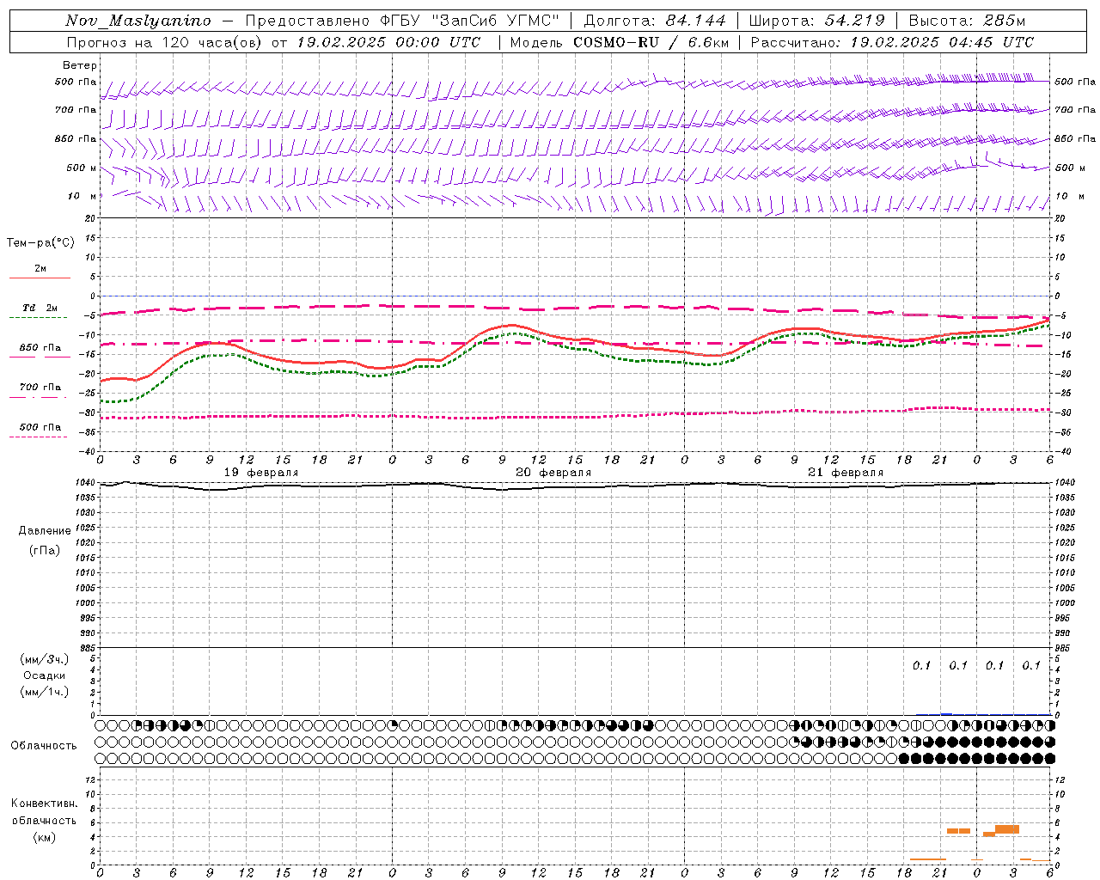The image size is (1100, 880).
Task: Click the Ветер panel label
Action: point(80,65)
